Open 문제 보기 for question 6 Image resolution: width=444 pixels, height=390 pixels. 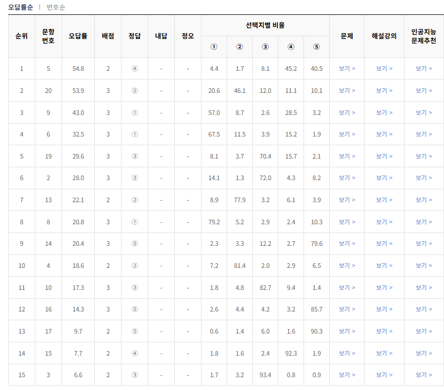[347, 134]
